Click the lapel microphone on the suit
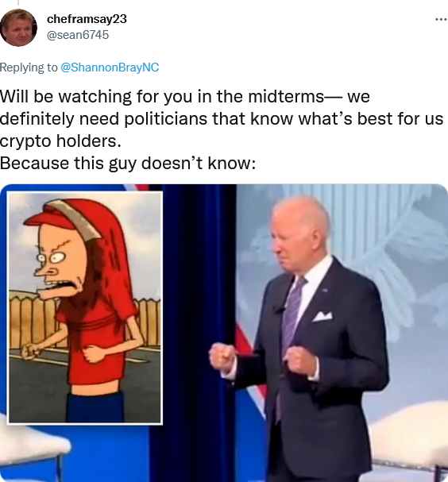Viewport: 448px width, 482px height. tap(279, 309)
